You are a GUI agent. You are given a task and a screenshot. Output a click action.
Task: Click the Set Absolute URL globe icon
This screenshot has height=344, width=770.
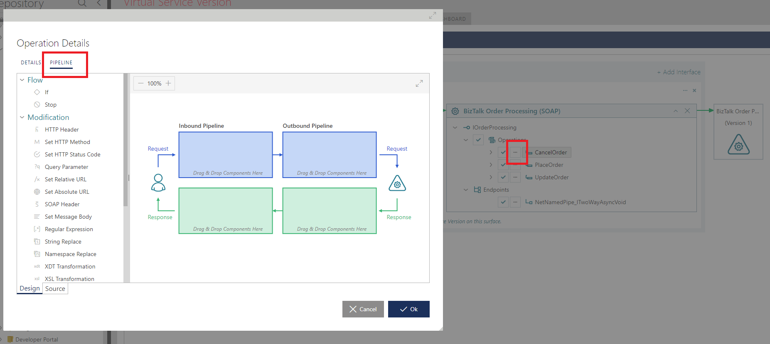37,192
